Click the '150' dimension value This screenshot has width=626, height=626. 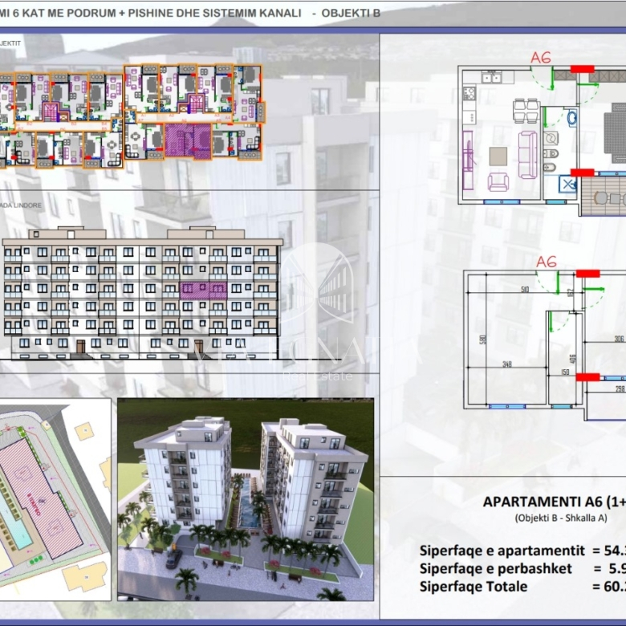pos(565,372)
